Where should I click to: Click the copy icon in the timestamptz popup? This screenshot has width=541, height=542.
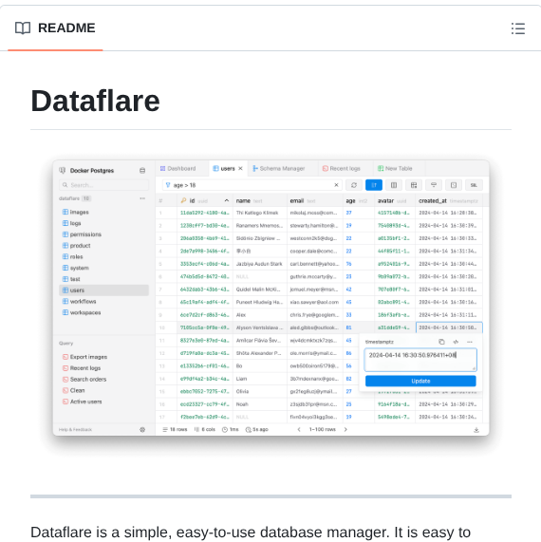[441, 342]
